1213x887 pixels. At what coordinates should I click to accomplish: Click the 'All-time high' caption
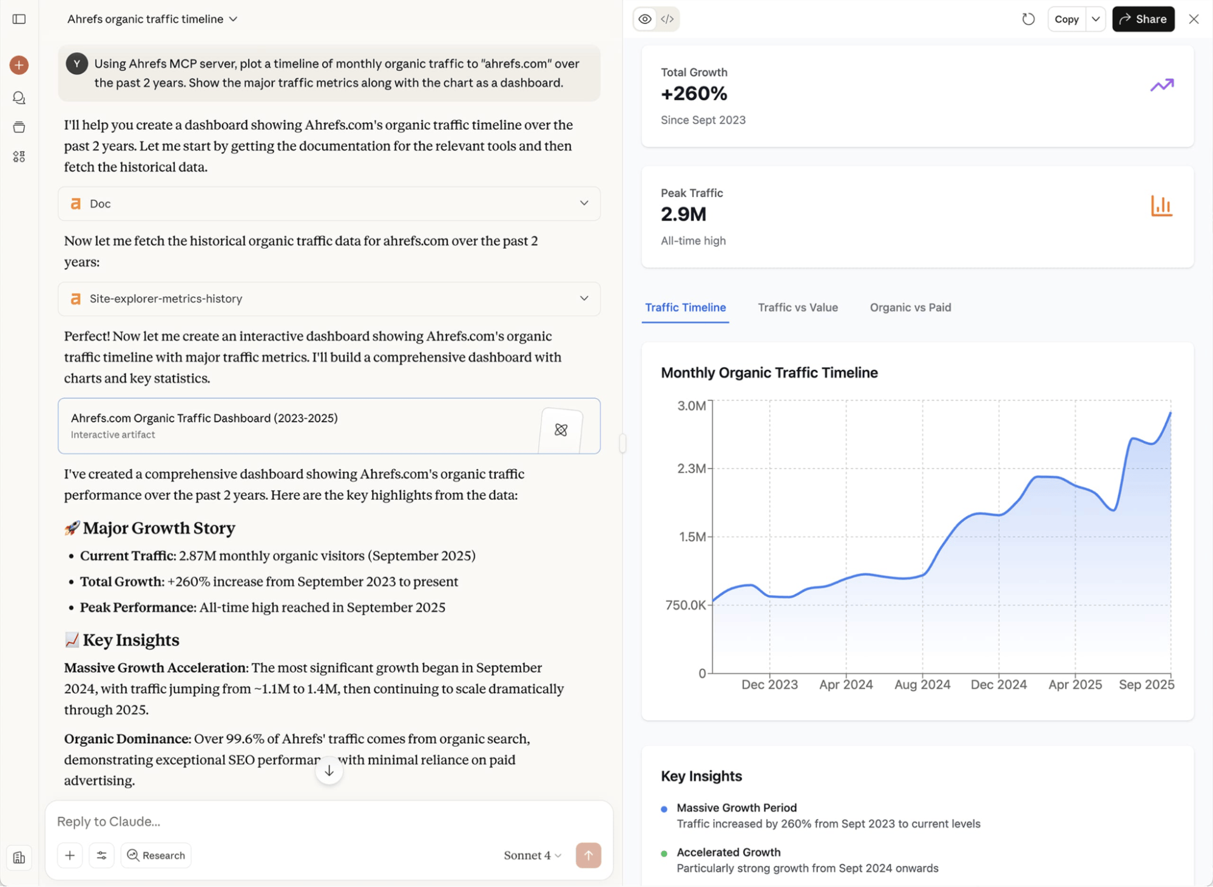click(693, 241)
